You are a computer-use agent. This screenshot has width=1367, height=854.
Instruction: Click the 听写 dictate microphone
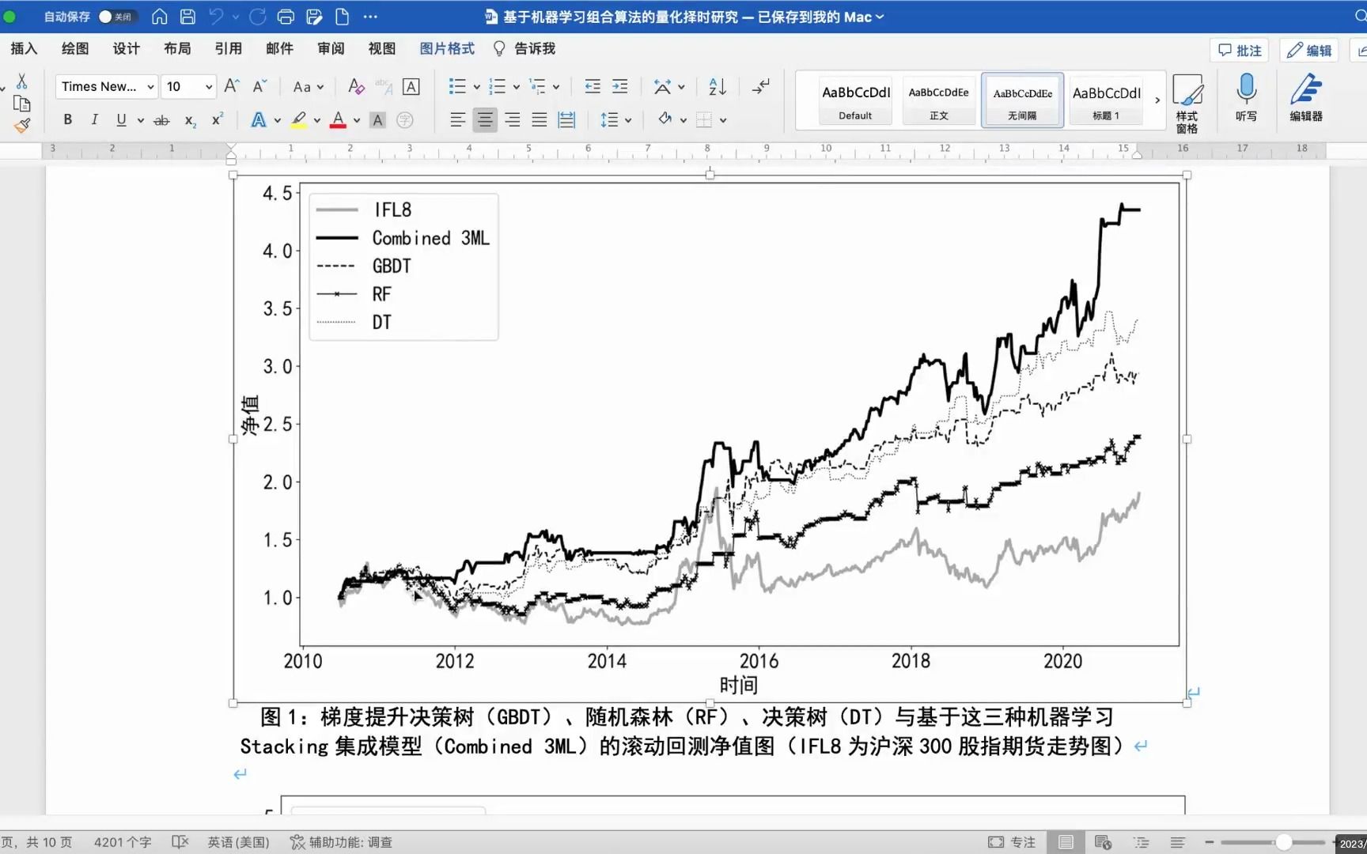1246,96
